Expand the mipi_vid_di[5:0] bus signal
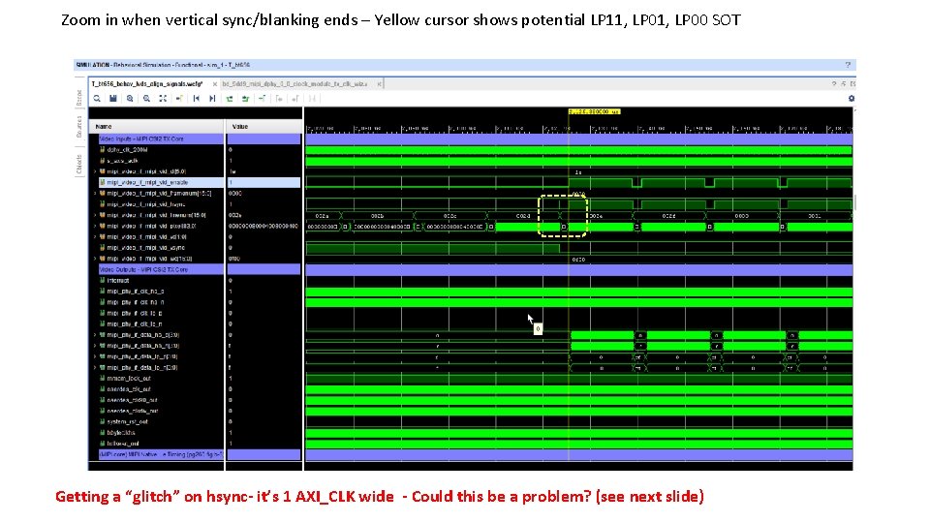Viewport: 930px width, 523px height. [95, 171]
